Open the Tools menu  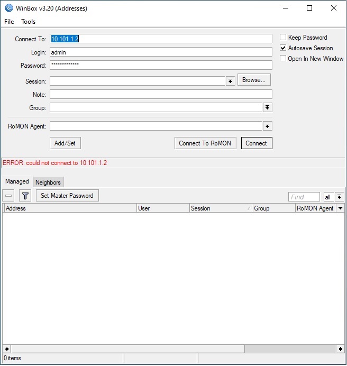(28, 22)
